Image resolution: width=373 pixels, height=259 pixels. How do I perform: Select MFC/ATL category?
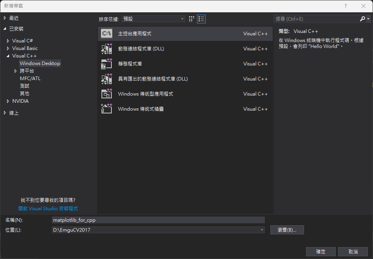(30, 78)
